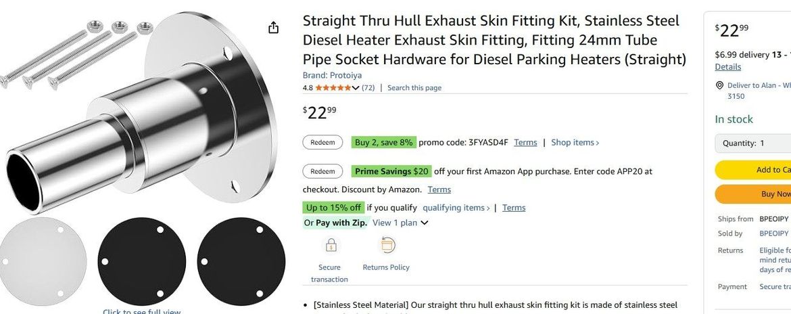This screenshot has height=314, width=791.
Task: Click the Secure transaction lock icon
Action: [331, 245]
